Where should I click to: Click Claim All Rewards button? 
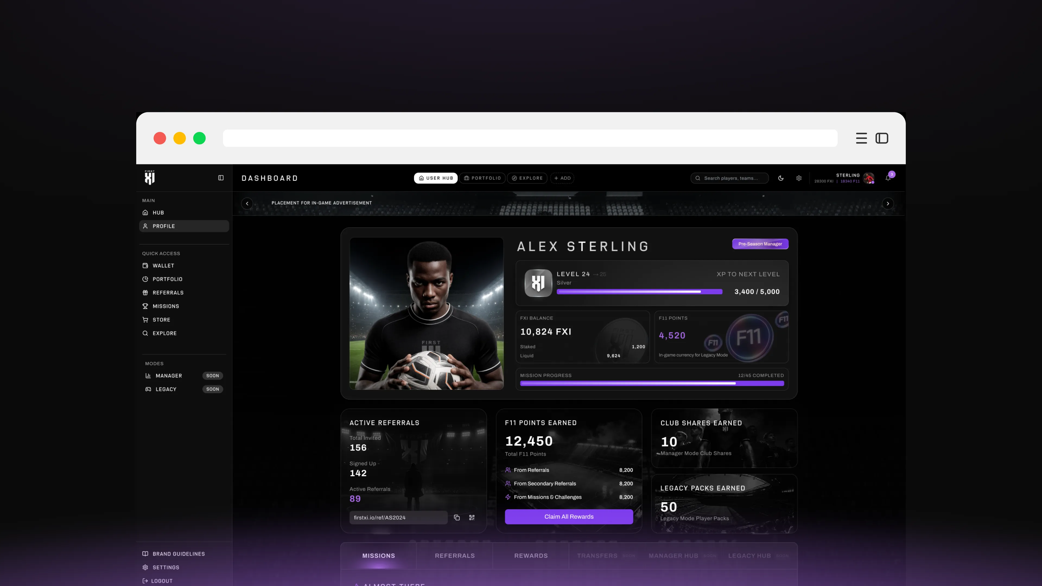coord(569,517)
